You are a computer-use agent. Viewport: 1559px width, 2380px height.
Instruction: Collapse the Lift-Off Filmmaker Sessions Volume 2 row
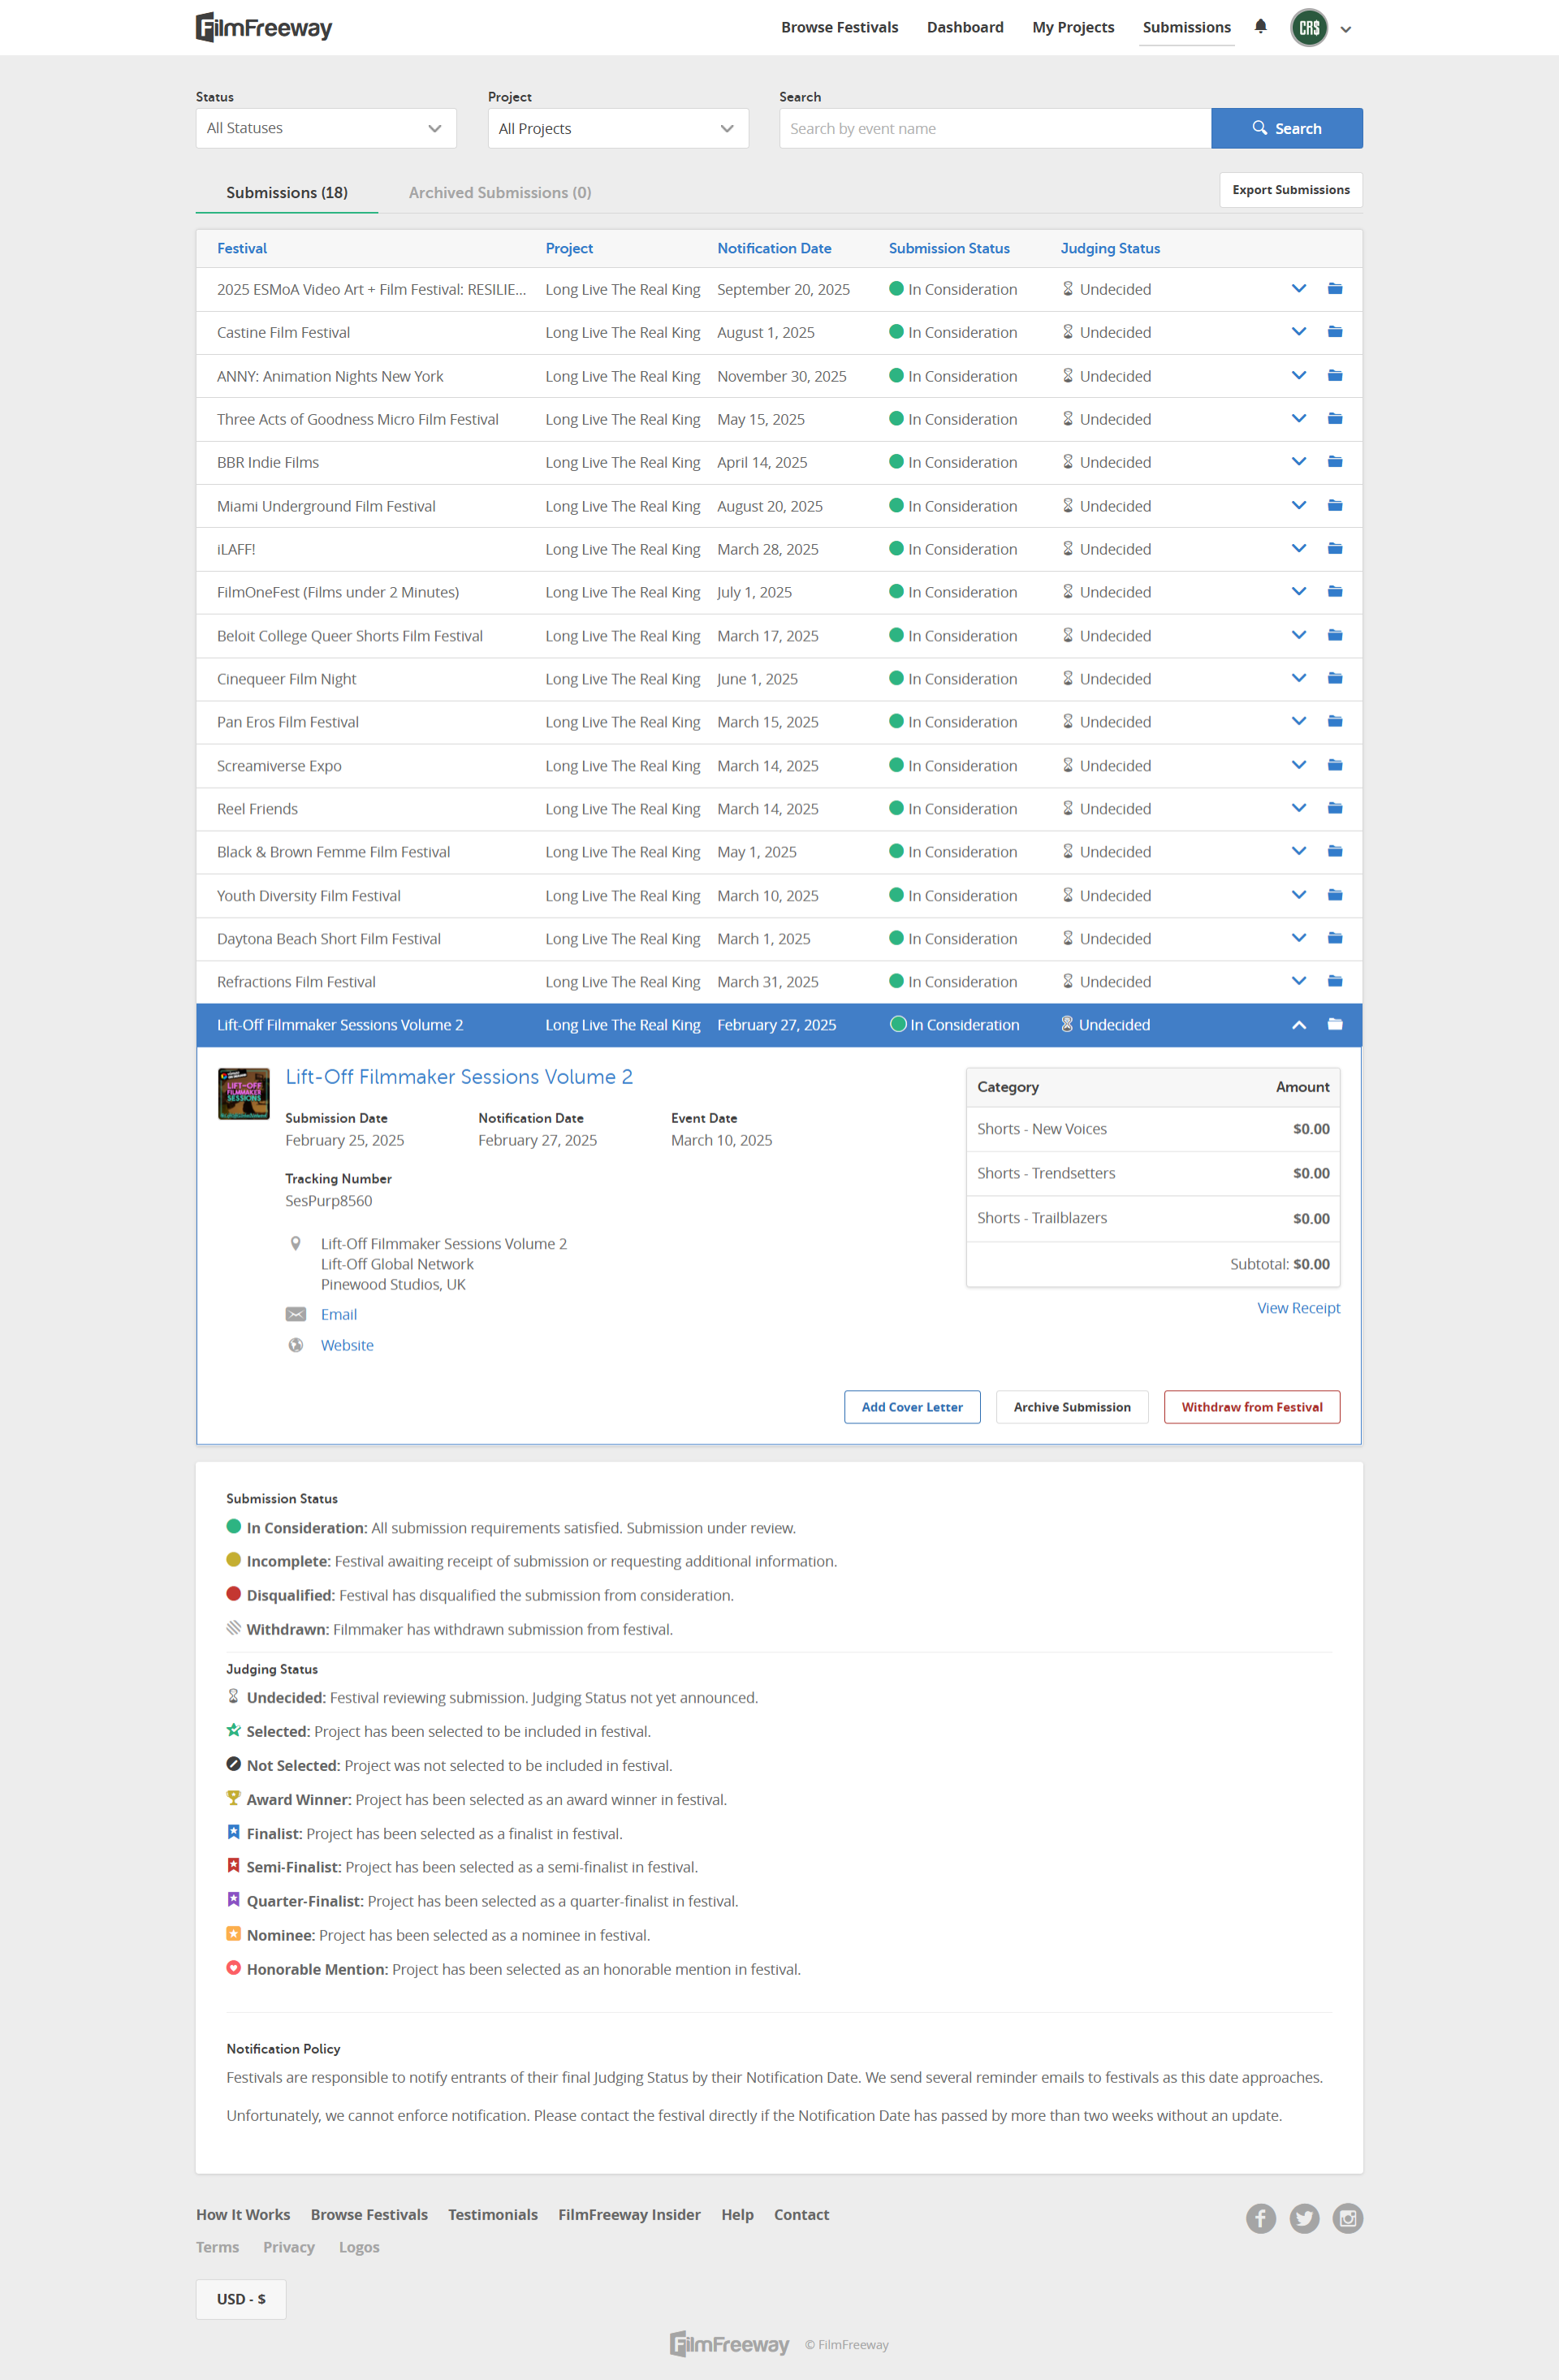point(1298,1025)
